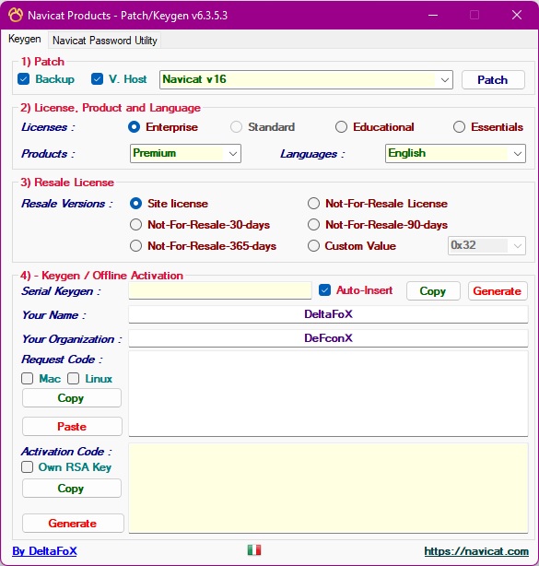The width and height of the screenshot is (539, 566).
Task: Minimize the Patch/Keygen window
Action: (433, 15)
